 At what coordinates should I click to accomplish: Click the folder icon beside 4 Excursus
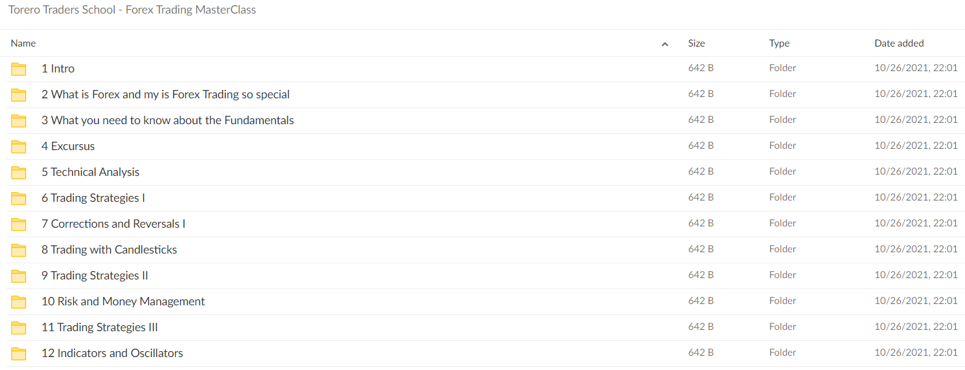[x=19, y=147]
